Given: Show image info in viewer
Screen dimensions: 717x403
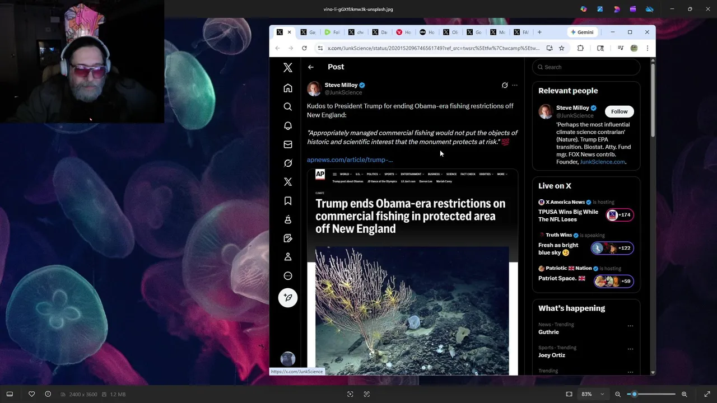Looking at the screenshot, I should pyautogui.click(x=48, y=394).
